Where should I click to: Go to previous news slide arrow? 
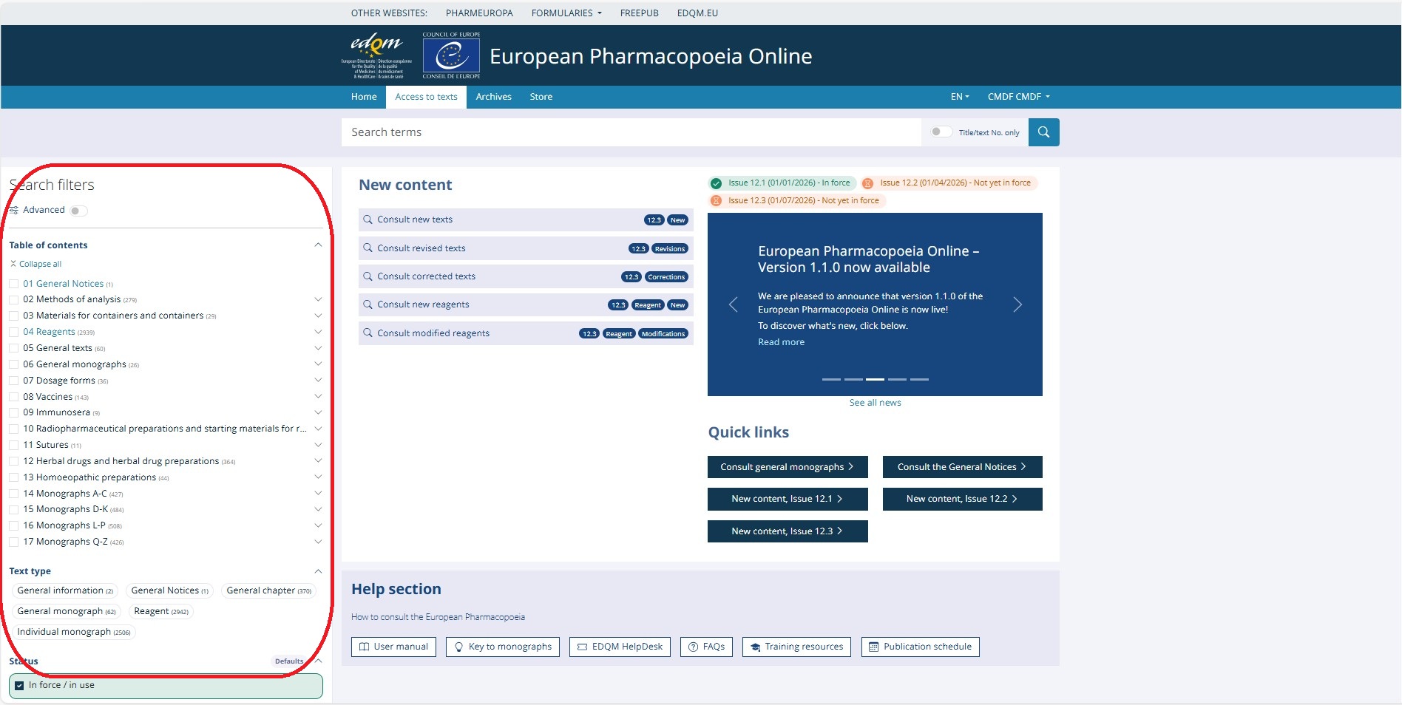click(x=733, y=304)
